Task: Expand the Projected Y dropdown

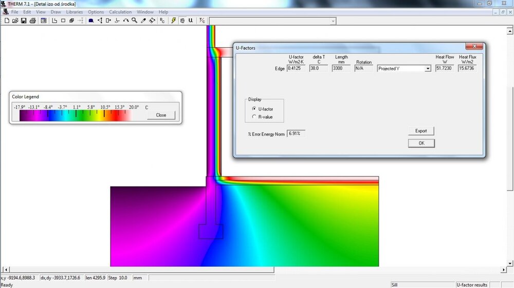Action: coord(428,69)
